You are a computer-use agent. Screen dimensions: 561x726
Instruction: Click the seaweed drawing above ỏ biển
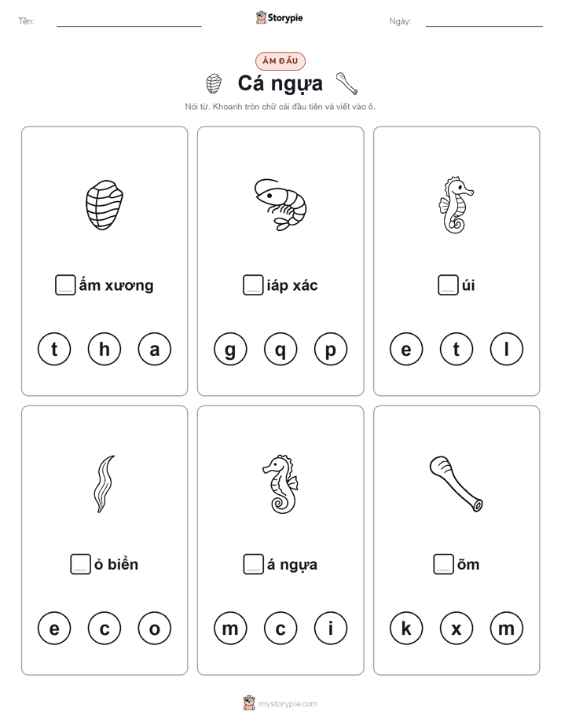pos(104,484)
